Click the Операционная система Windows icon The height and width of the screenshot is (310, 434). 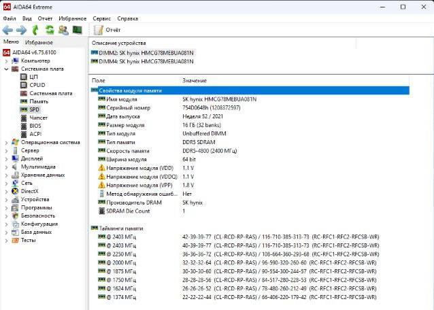click(15, 142)
